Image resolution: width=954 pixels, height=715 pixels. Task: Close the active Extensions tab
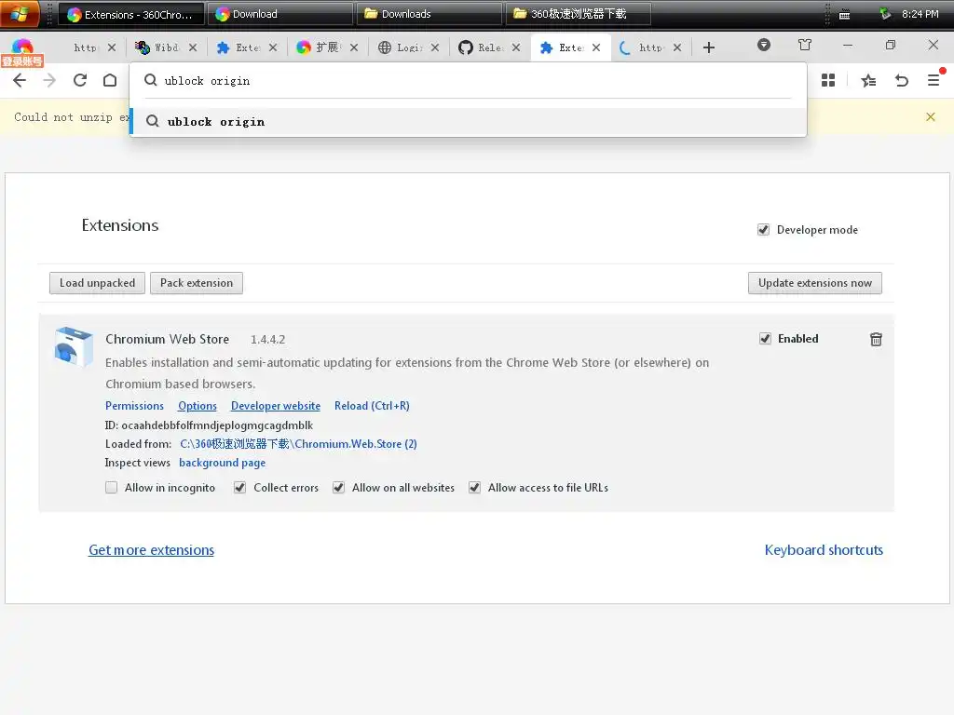coord(596,47)
